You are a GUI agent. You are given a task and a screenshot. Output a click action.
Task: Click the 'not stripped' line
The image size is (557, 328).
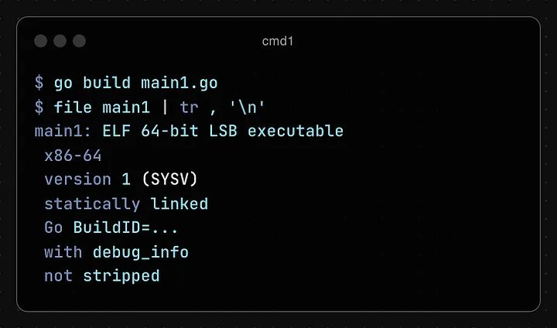coord(102,276)
